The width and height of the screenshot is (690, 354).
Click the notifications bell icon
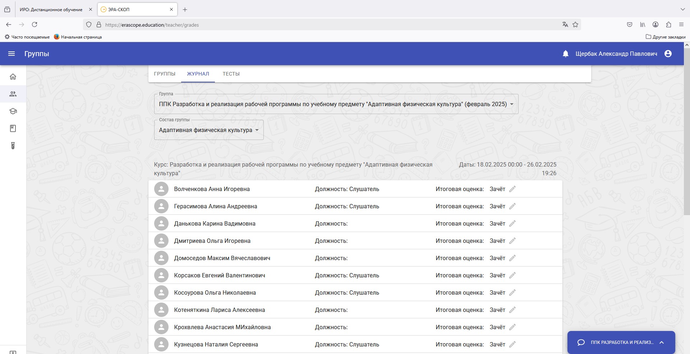[565, 54]
